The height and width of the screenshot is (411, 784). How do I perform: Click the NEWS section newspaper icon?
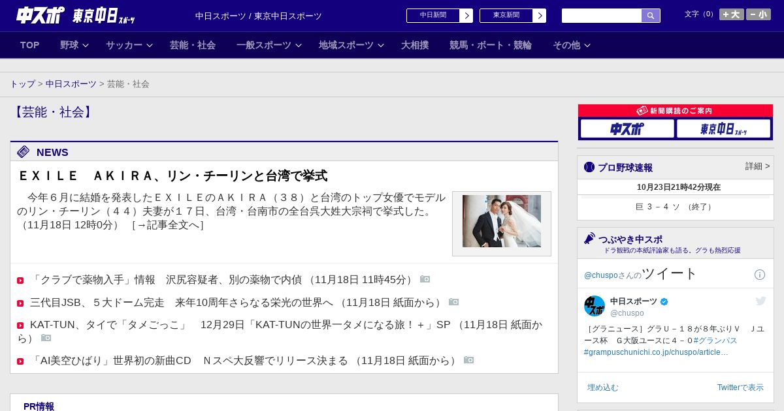click(x=24, y=152)
